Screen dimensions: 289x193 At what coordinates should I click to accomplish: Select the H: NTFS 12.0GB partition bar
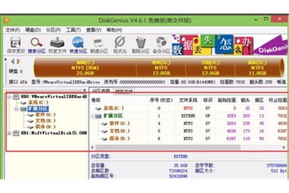[210, 68]
